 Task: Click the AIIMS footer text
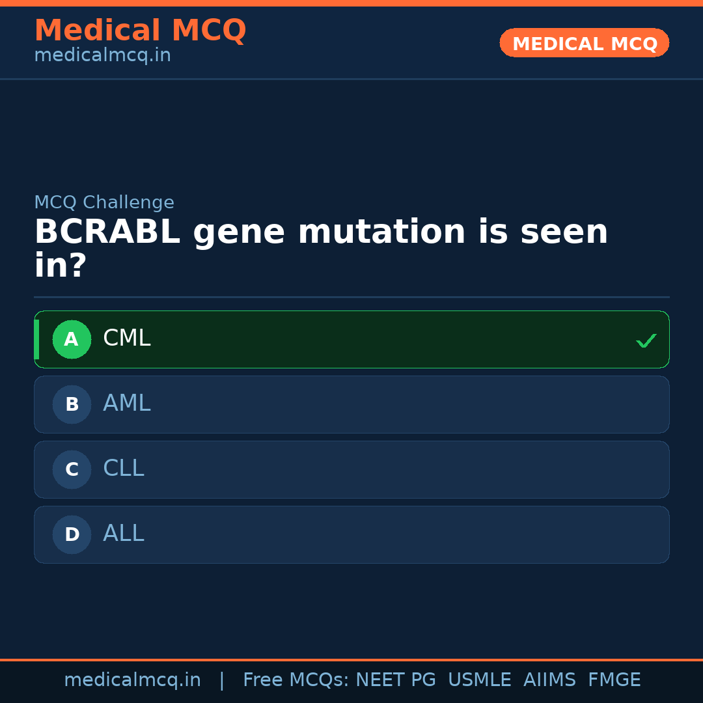coord(549,680)
